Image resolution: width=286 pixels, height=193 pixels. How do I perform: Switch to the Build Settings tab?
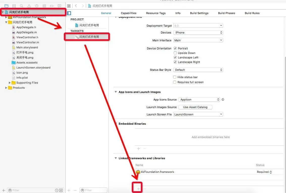tap(199, 13)
